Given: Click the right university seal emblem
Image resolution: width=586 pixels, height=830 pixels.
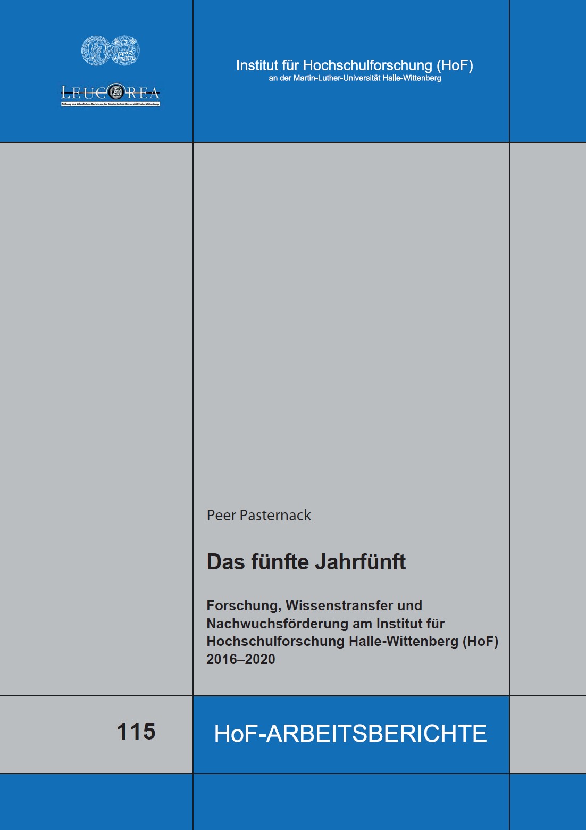Looking at the screenshot, I should [x=125, y=51].
